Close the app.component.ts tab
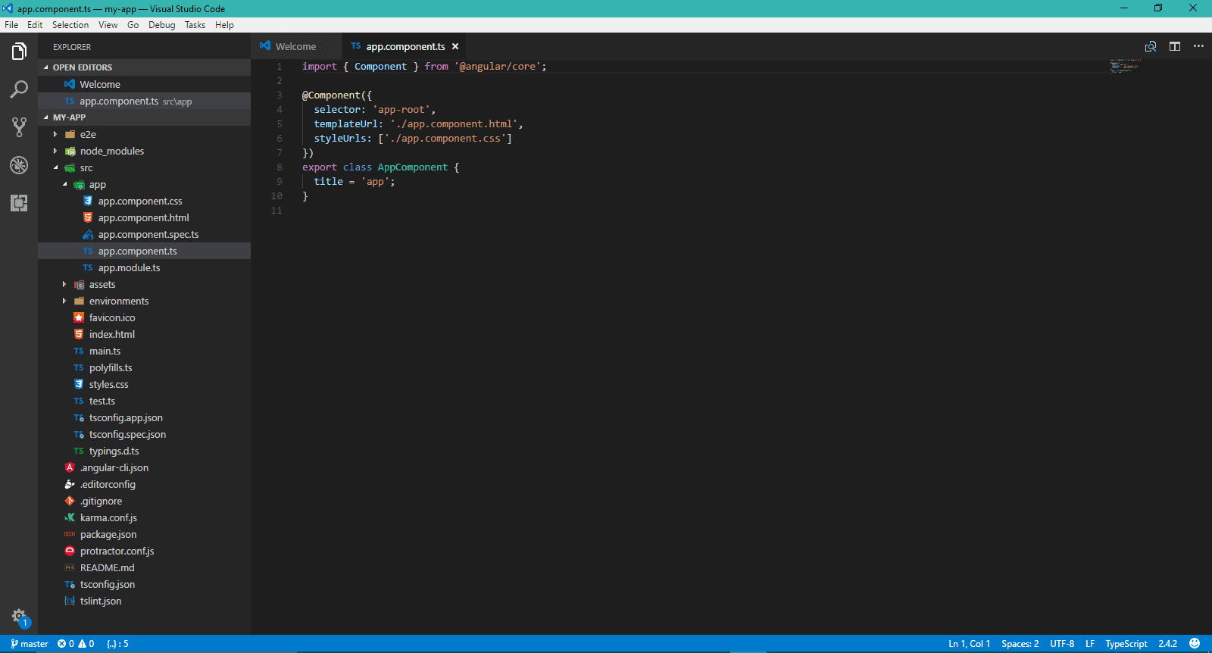1212x653 pixels. click(455, 46)
